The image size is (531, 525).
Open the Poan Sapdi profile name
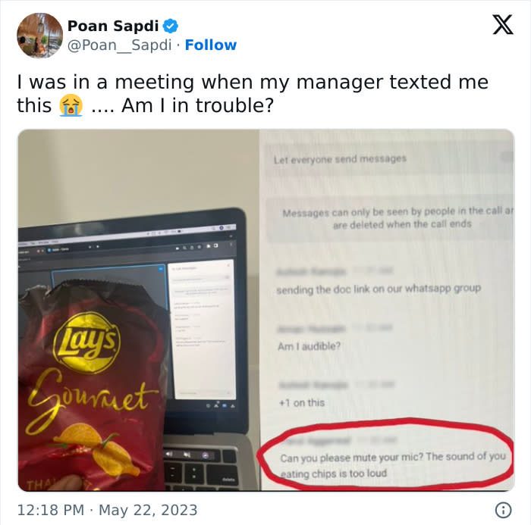point(113,26)
